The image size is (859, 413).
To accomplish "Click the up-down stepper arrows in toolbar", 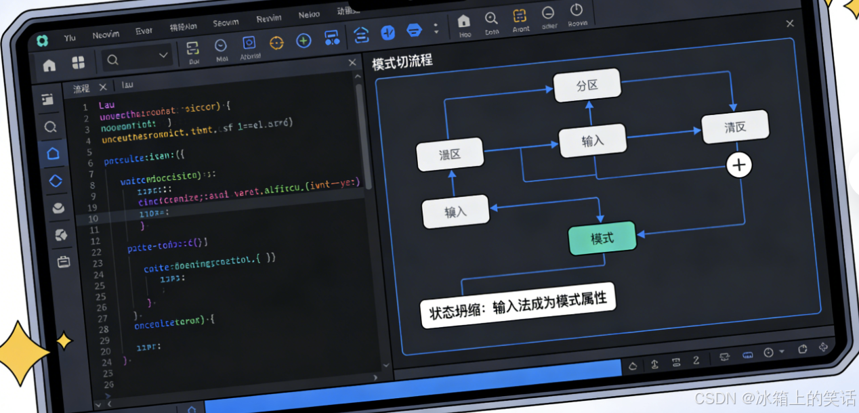I will pyautogui.click(x=436, y=29).
